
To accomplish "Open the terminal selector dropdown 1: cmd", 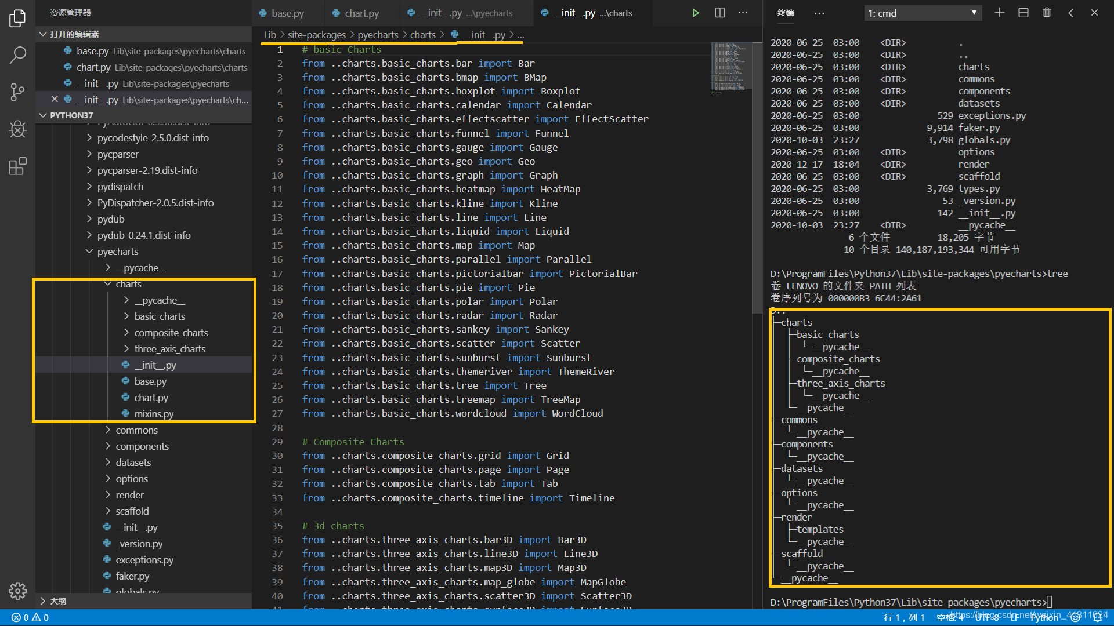I will click(x=923, y=13).
